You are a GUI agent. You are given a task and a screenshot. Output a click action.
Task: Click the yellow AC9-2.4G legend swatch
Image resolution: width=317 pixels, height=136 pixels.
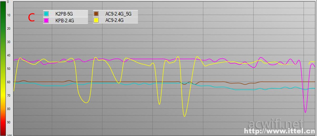tap(96, 20)
